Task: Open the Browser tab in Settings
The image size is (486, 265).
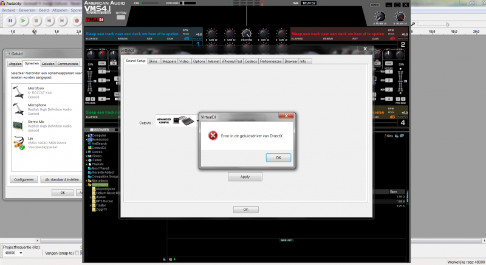Action: click(291, 61)
